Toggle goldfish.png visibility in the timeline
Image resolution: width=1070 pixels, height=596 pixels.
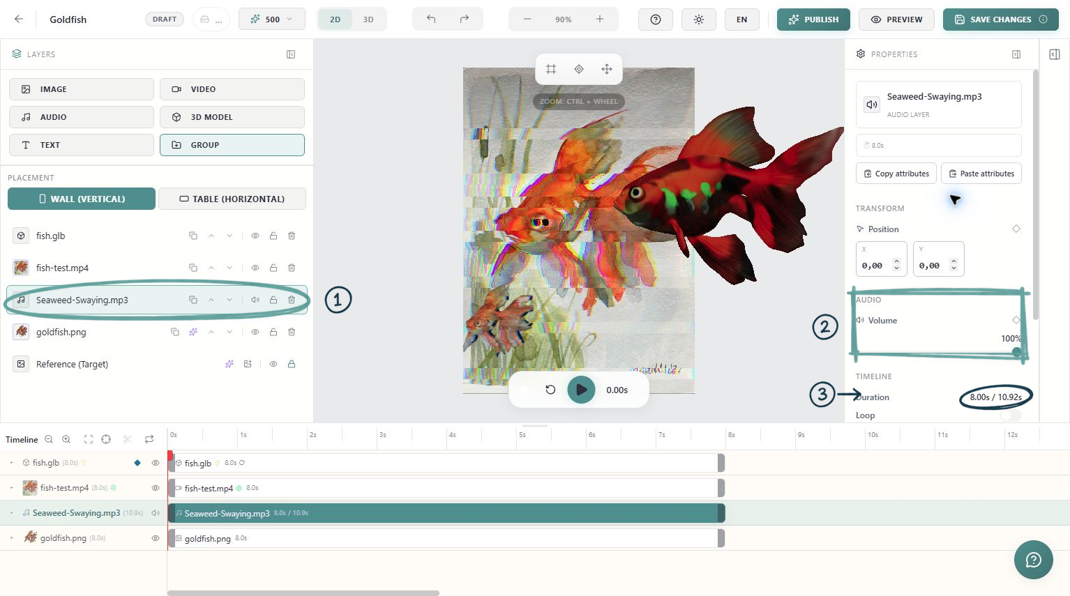(156, 538)
